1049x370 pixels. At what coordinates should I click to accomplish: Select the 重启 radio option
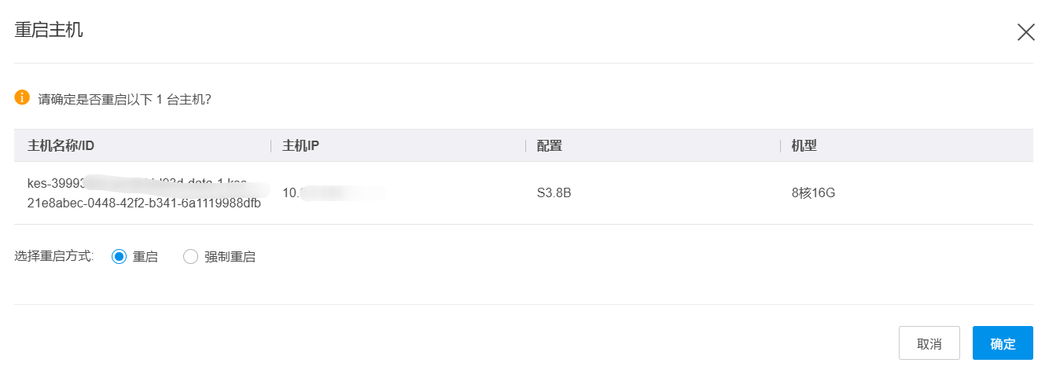pos(120,256)
